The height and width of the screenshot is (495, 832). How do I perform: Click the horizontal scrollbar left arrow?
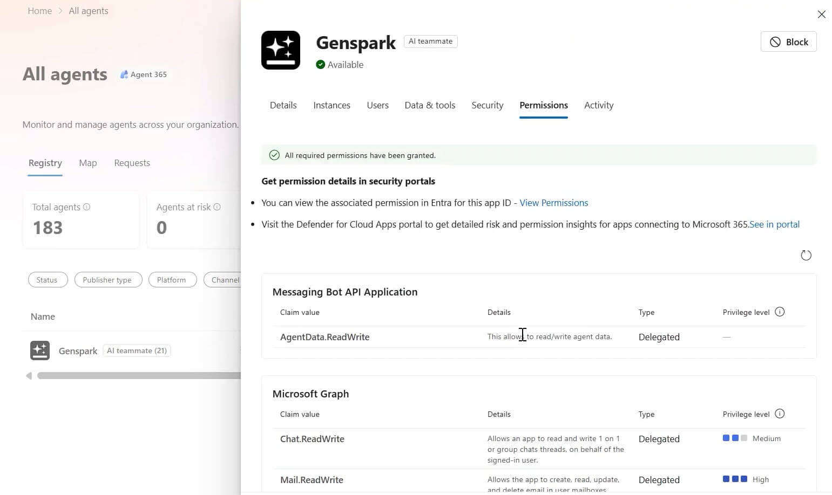coord(29,376)
